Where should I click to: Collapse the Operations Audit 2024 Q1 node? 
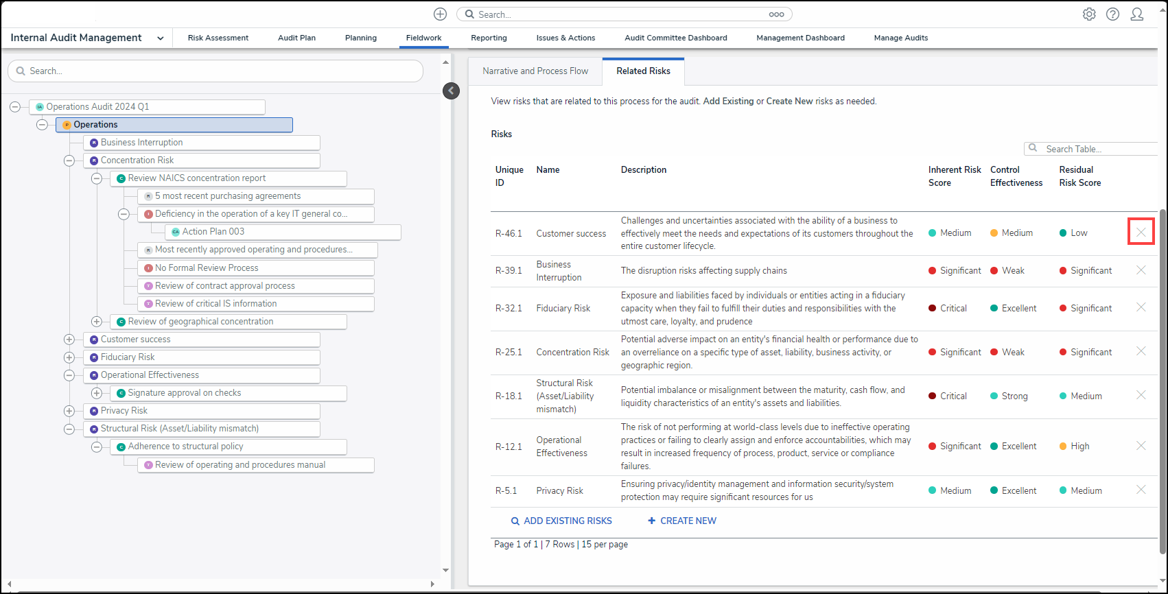pos(15,106)
